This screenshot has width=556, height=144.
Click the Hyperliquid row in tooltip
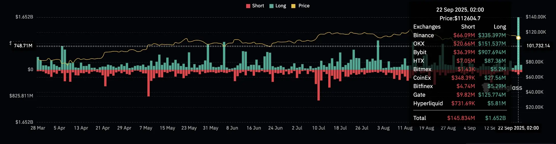tap(460, 103)
